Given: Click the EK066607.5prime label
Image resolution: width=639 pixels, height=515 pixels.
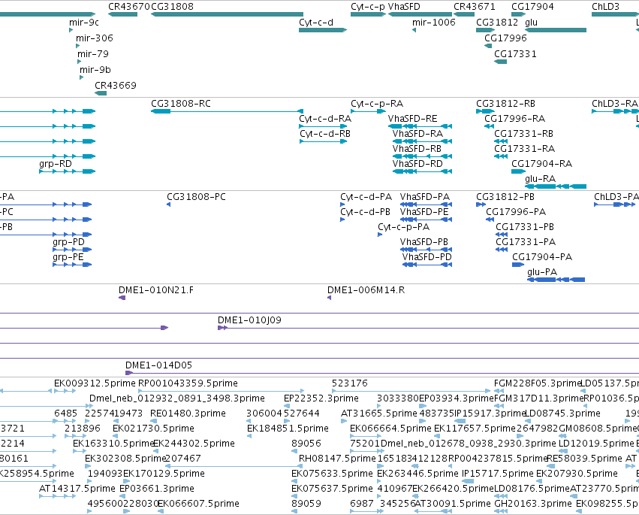Looking at the screenshot, I should (198, 504).
